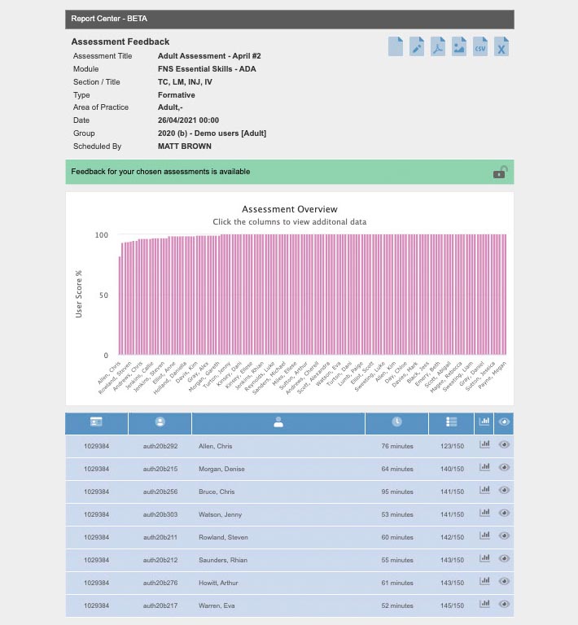
Task: Open chart for Watson, Jenny row
Action: 484,512
